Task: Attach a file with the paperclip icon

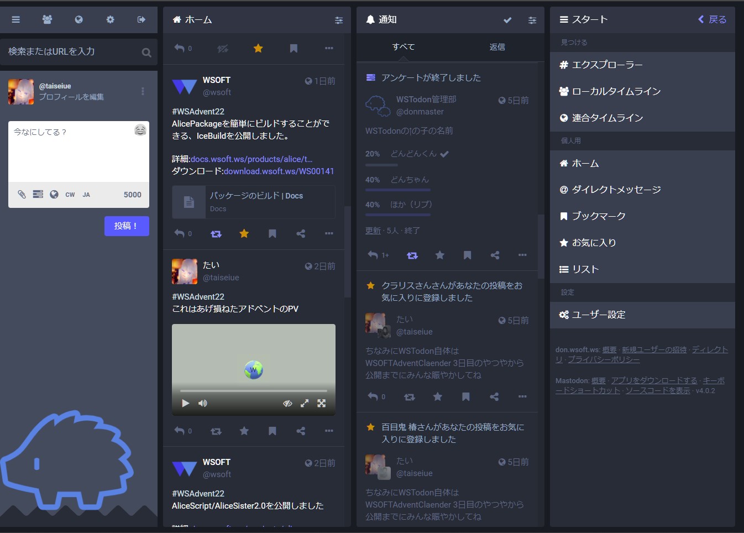Action: point(22,194)
